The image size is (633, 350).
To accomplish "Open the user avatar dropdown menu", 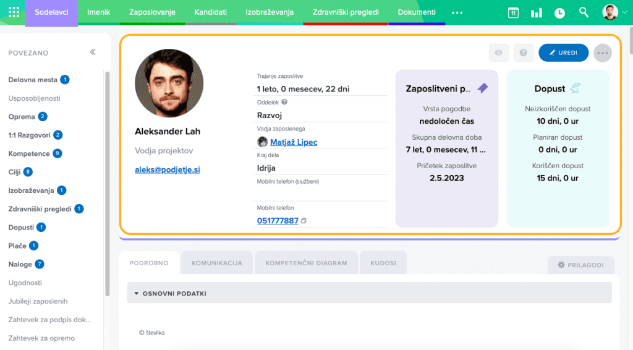I will (x=614, y=12).
